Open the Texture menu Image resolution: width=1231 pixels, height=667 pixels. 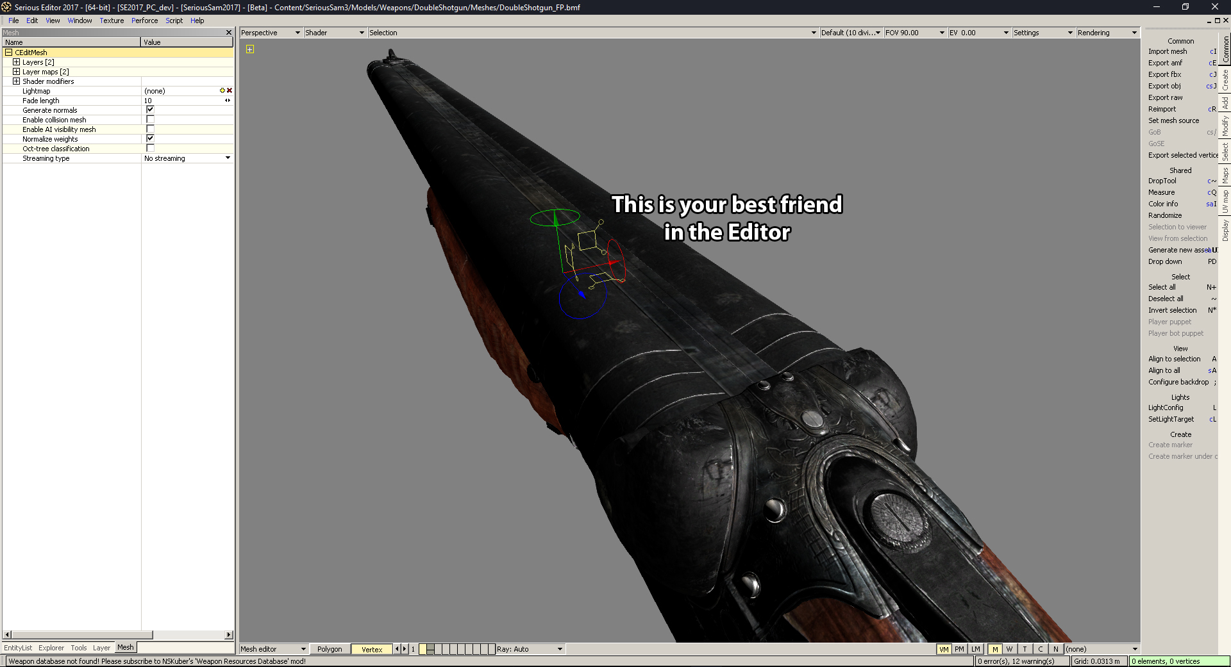(x=112, y=21)
